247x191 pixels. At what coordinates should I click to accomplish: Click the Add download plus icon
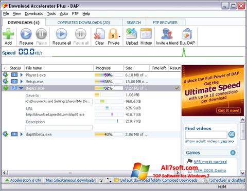tap(8, 34)
